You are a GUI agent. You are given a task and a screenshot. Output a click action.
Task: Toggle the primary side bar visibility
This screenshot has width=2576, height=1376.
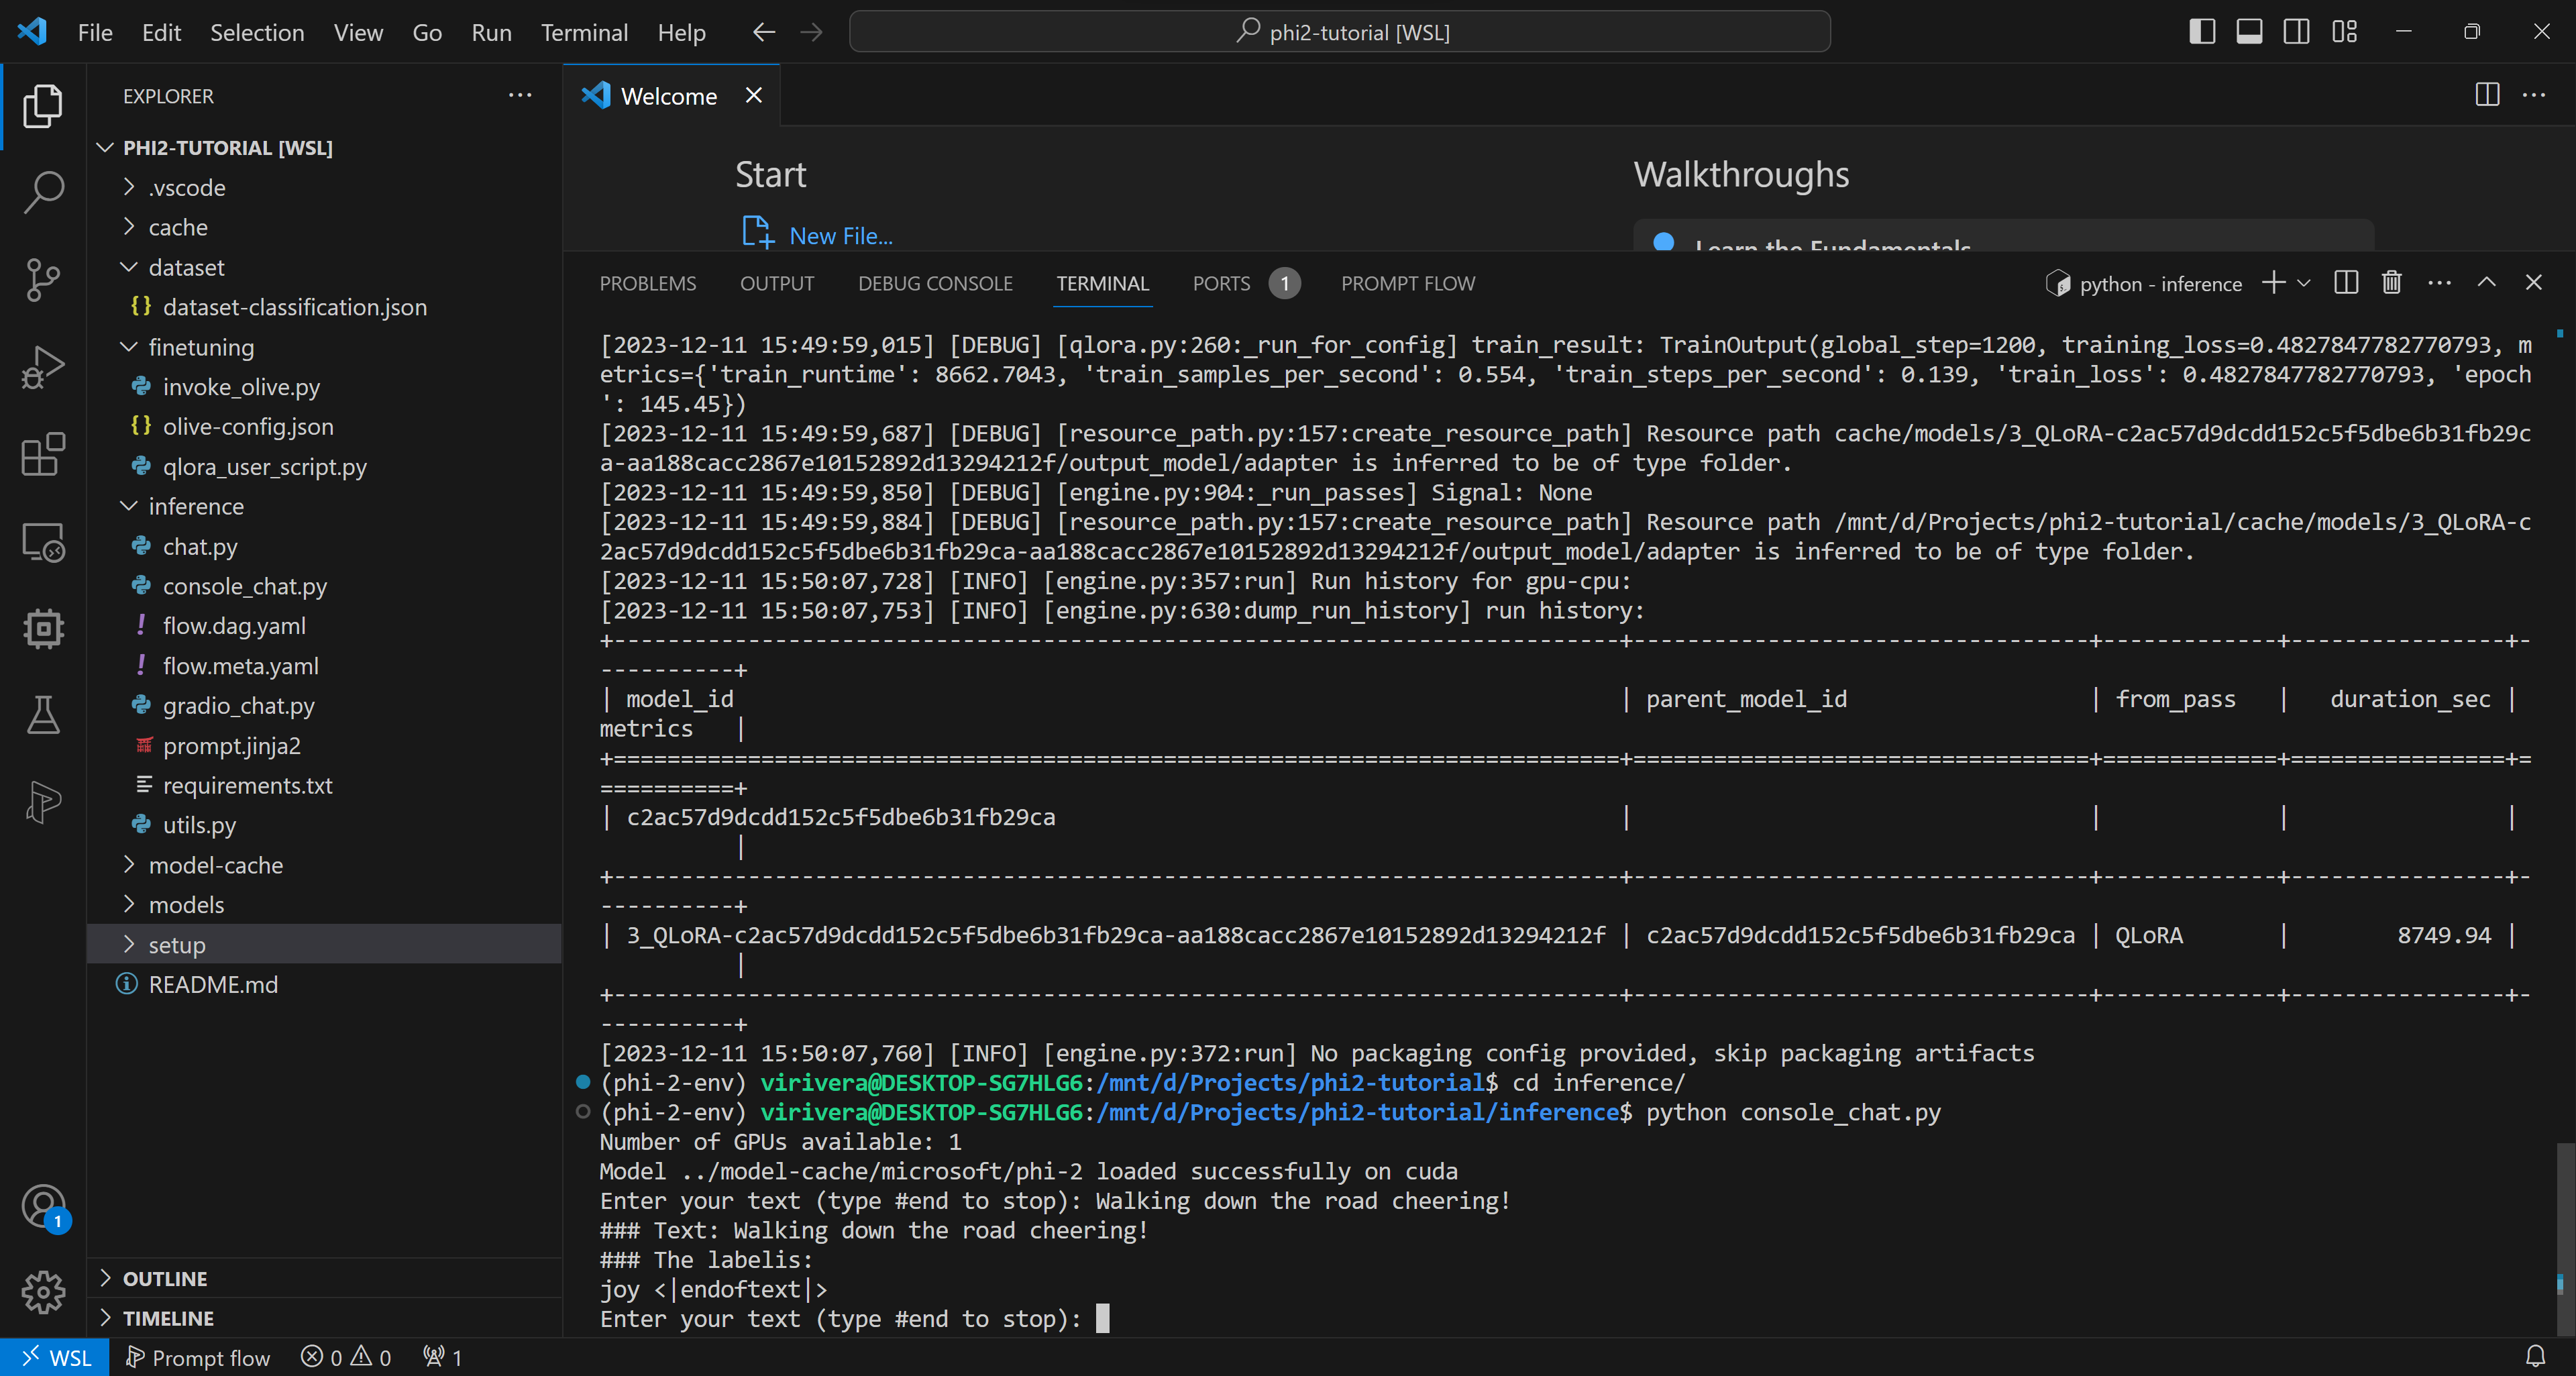(x=2201, y=32)
